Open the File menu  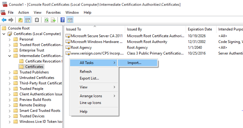[x=11, y=12]
